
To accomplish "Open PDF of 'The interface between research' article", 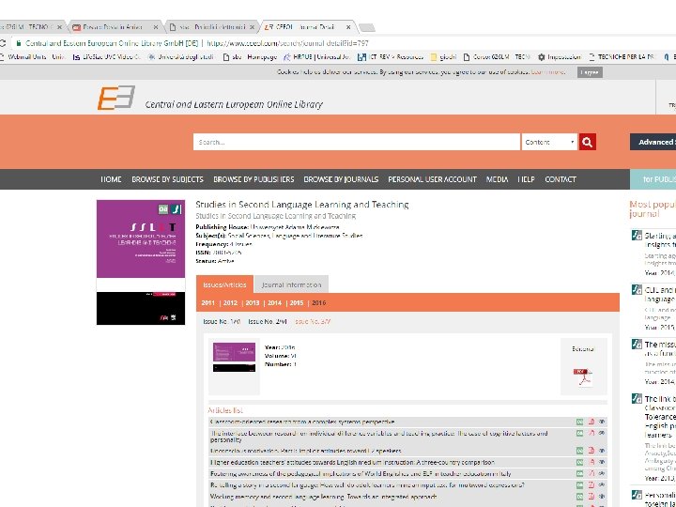I will (x=591, y=433).
